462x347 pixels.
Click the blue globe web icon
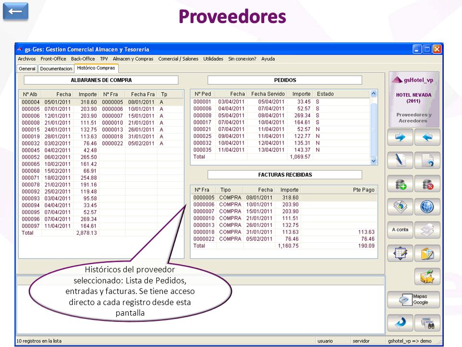[x=427, y=207]
